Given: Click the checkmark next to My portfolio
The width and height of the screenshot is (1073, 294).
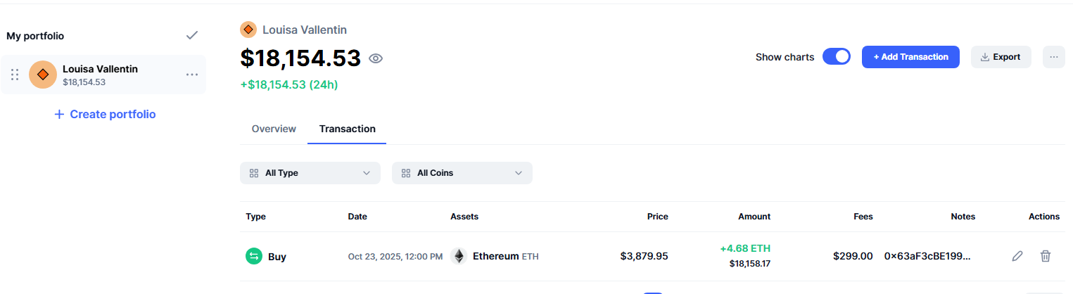Looking at the screenshot, I should [x=191, y=36].
